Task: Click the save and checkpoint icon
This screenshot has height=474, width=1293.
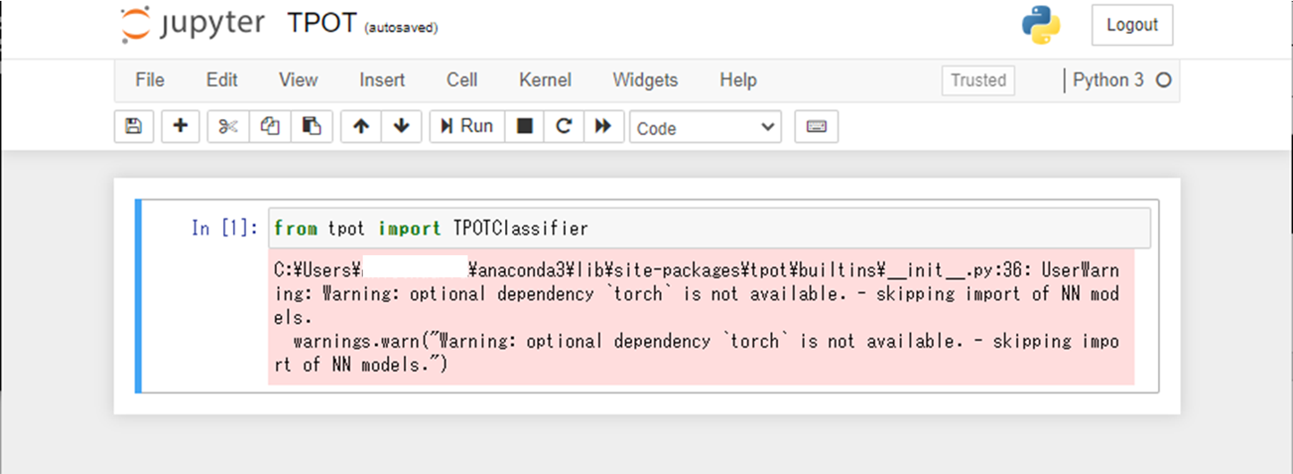Action: pos(134,127)
